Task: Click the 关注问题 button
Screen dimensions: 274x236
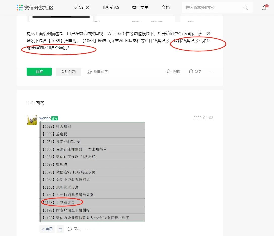Action: [68, 72]
